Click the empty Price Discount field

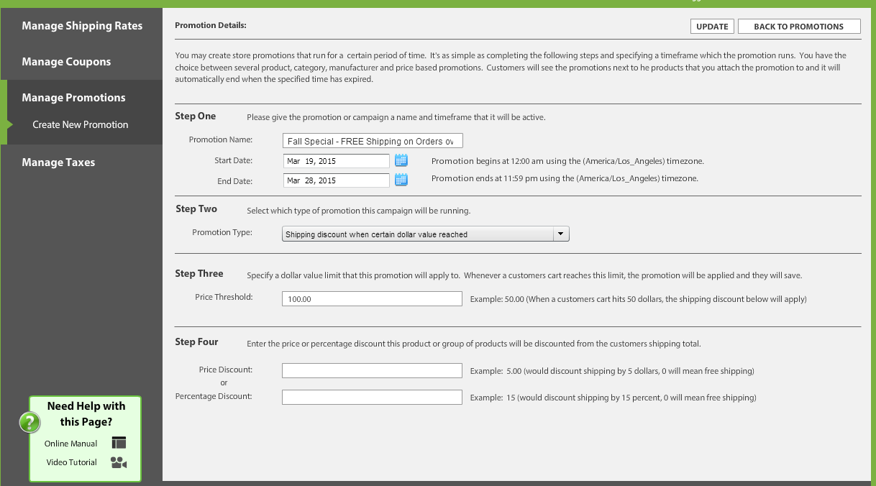point(372,370)
